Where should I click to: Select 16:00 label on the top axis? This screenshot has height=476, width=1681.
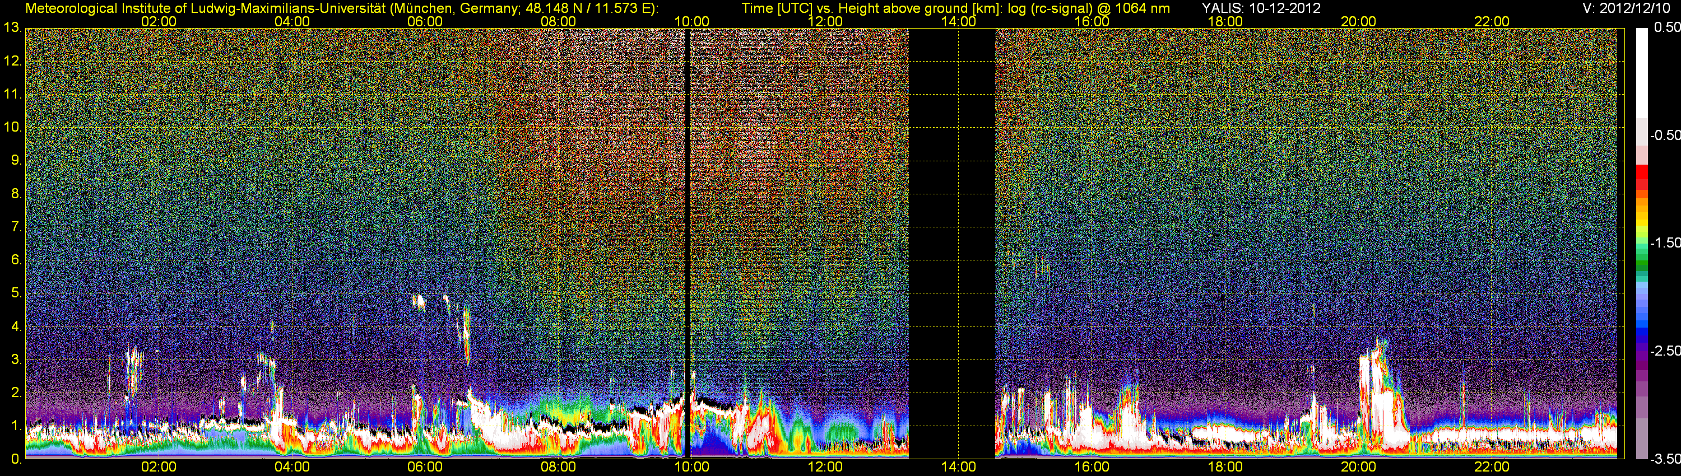click(1092, 21)
